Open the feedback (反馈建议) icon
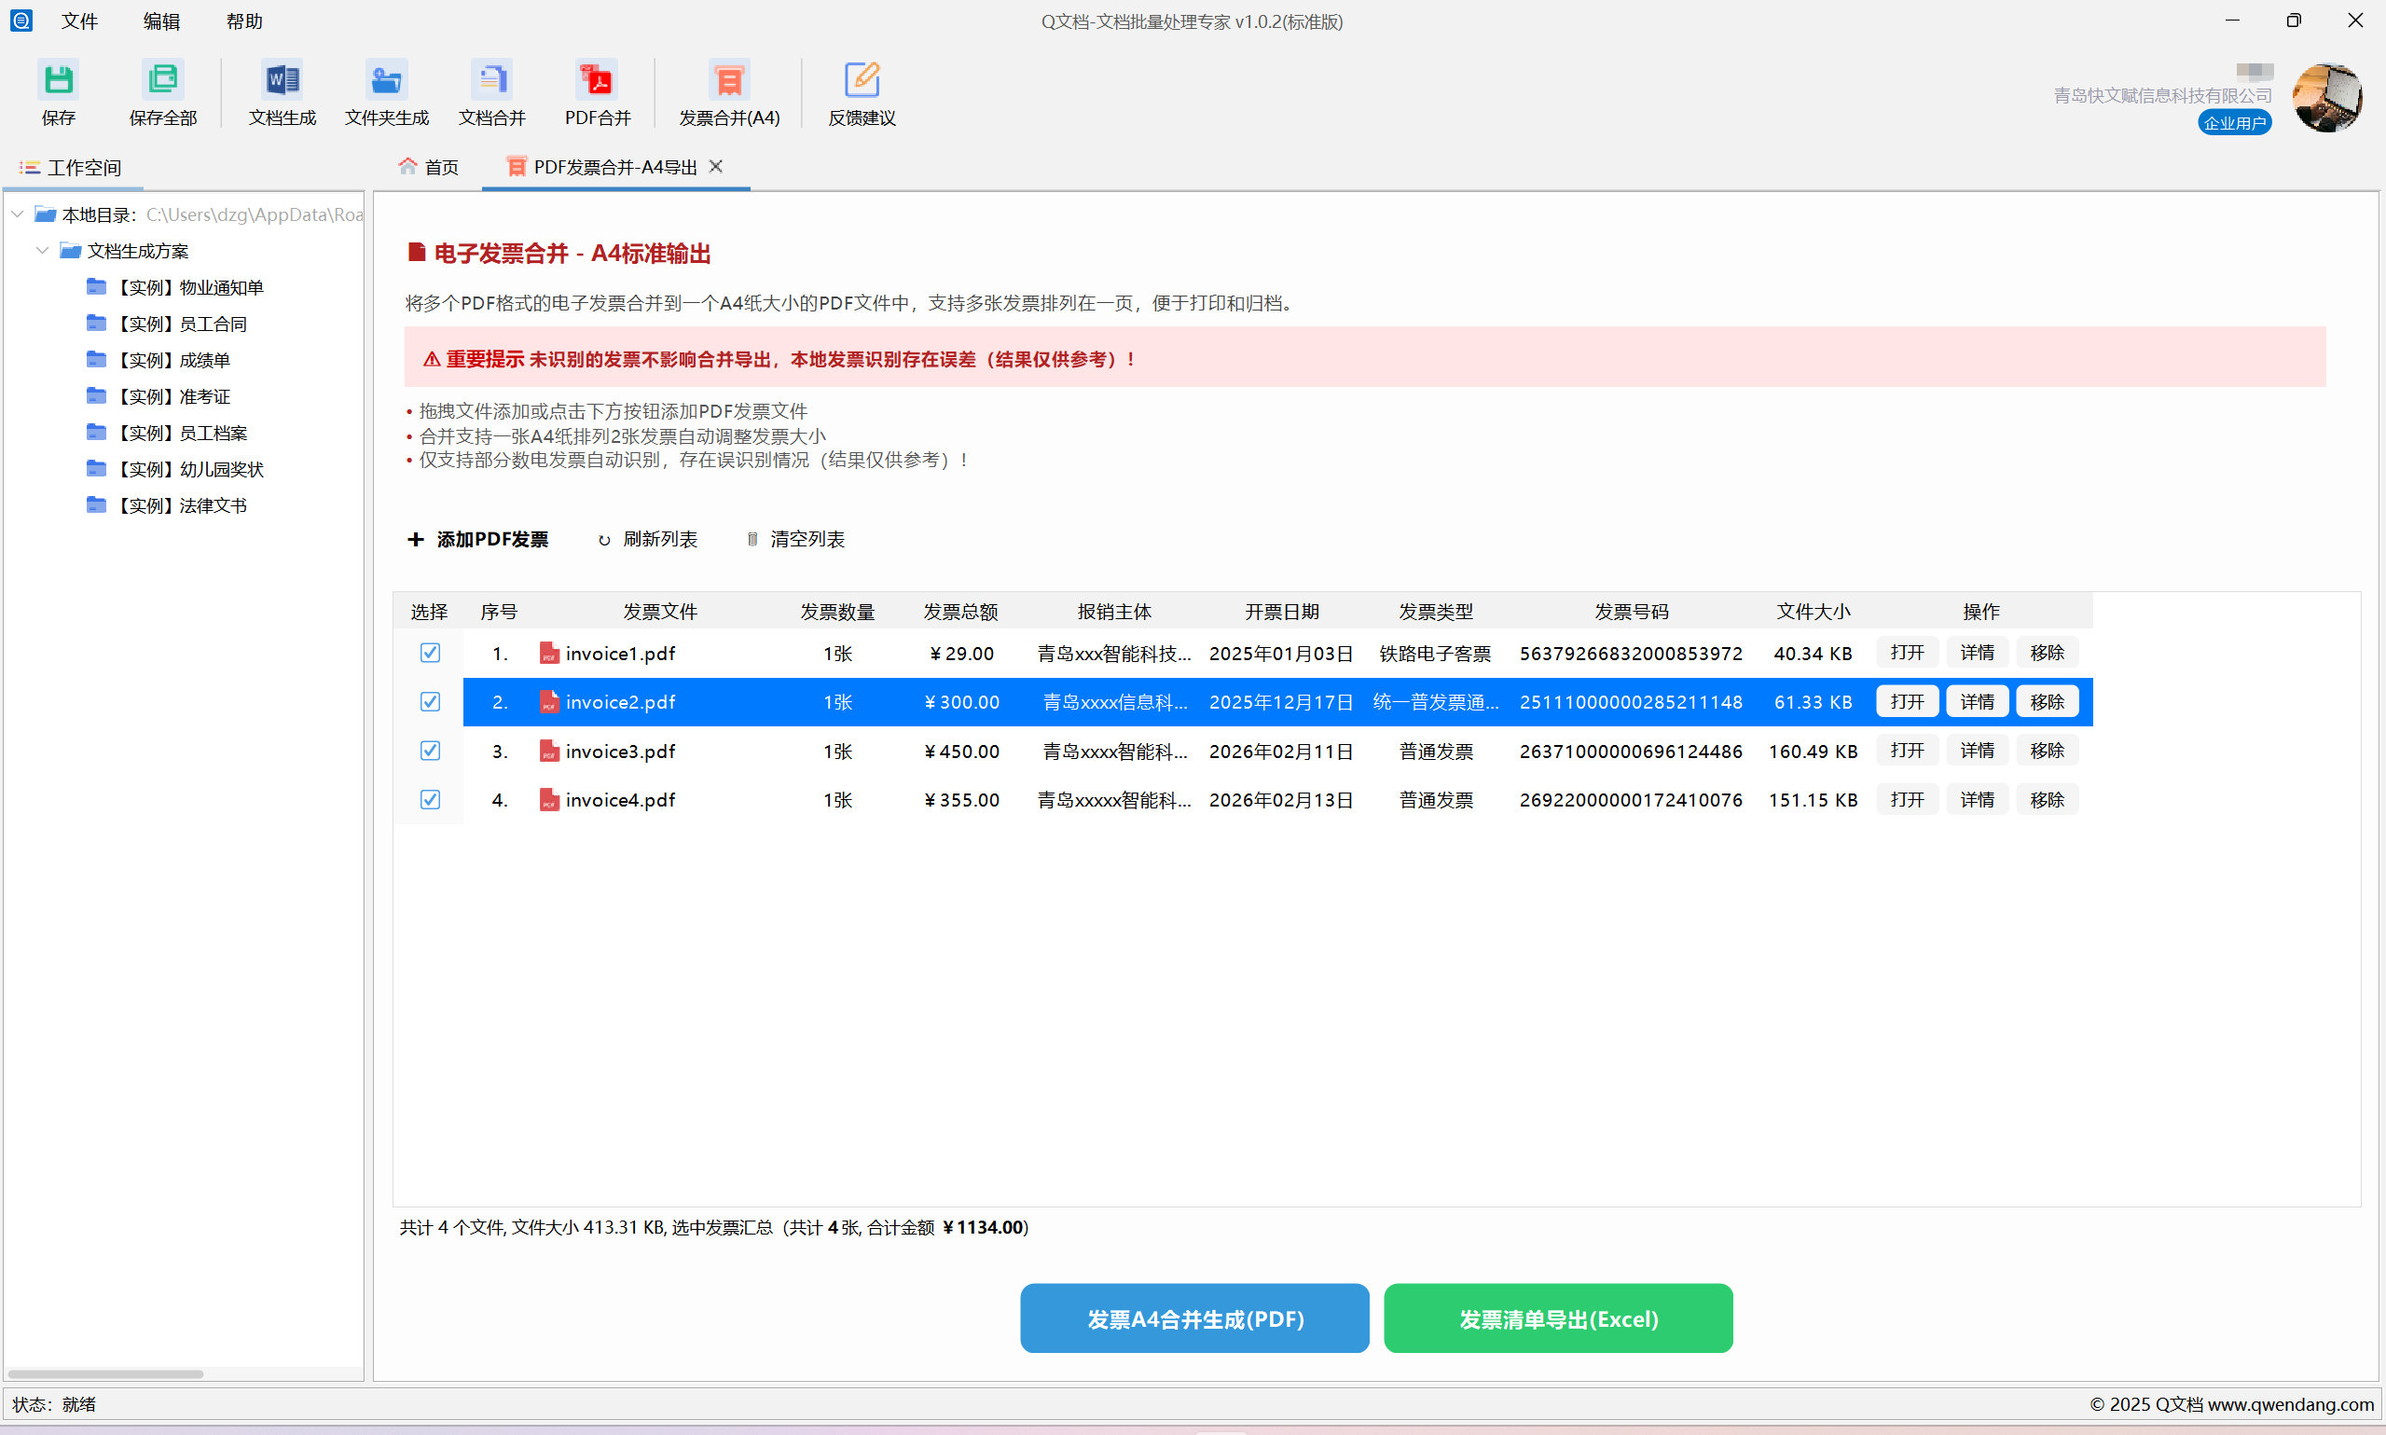The image size is (2386, 1435). [861, 81]
